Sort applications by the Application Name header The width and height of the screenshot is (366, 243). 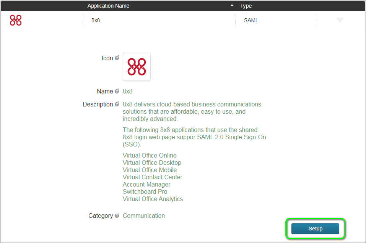click(108, 6)
